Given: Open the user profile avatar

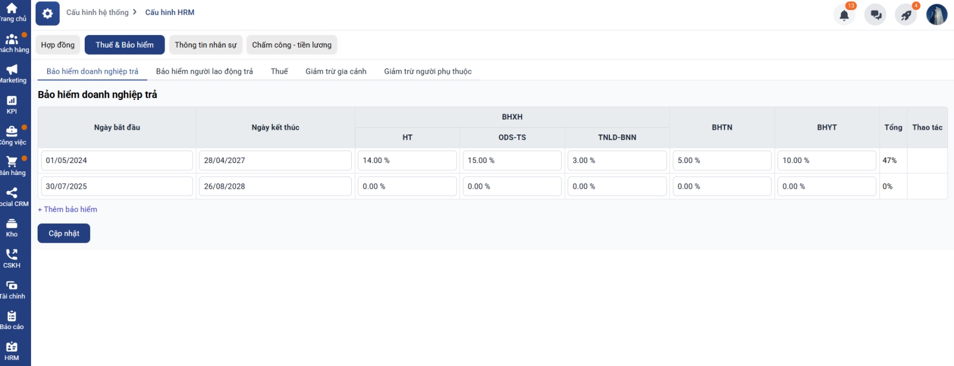Looking at the screenshot, I should (936, 15).
